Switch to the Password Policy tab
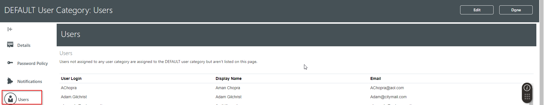Viewport: 544px width, 105px height. coord(33,64)
